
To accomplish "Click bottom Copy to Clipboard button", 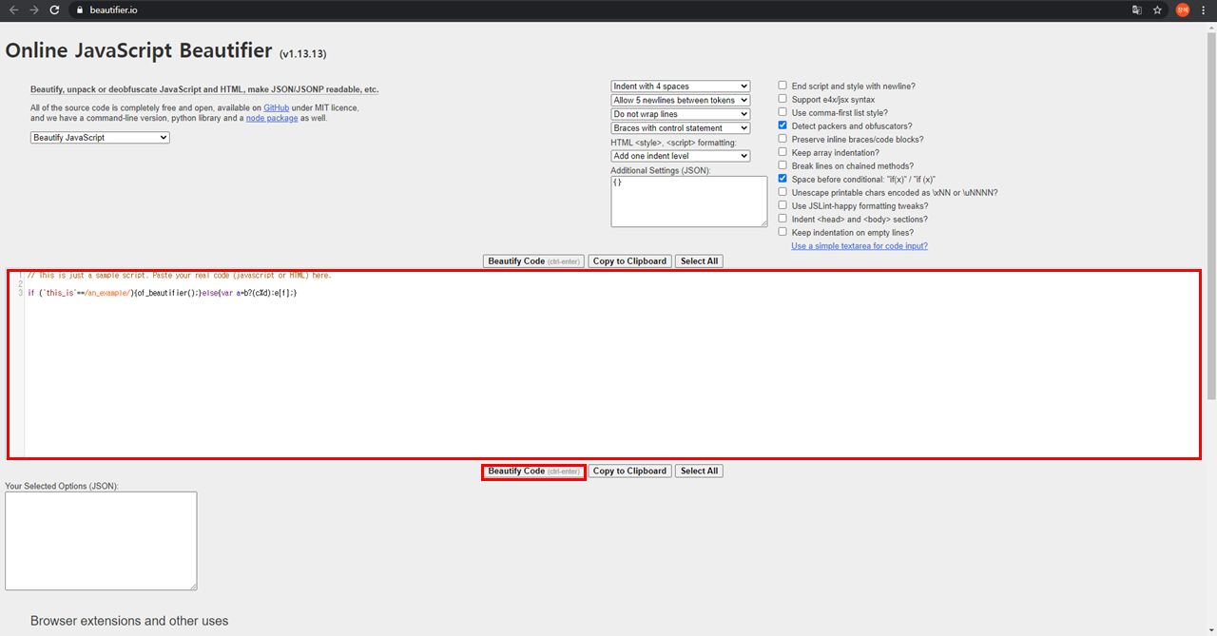I will (629, 472).
